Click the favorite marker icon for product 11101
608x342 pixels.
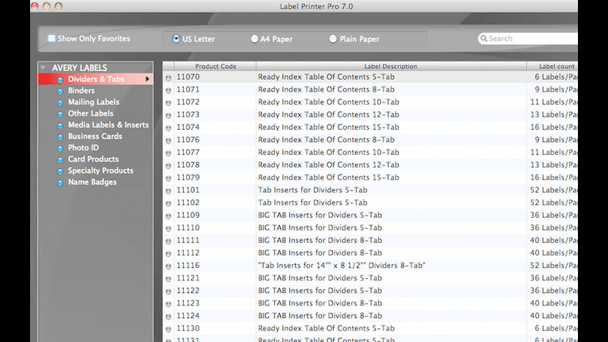pos(168,191)
